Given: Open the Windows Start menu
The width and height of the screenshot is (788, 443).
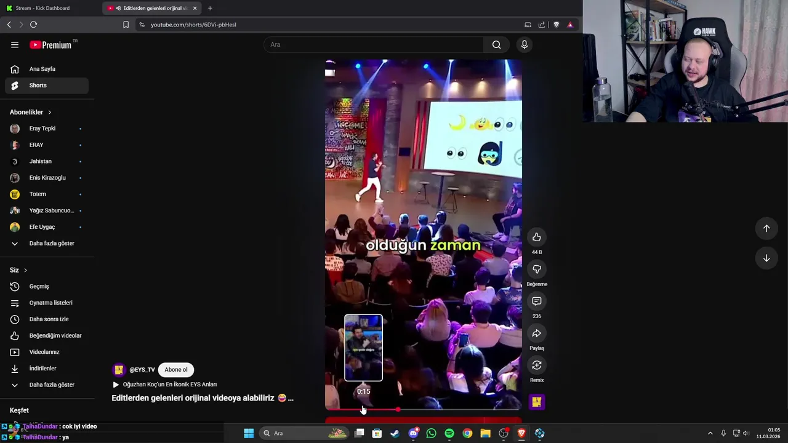Looking at the screenshot, I should tap(249, 433).
